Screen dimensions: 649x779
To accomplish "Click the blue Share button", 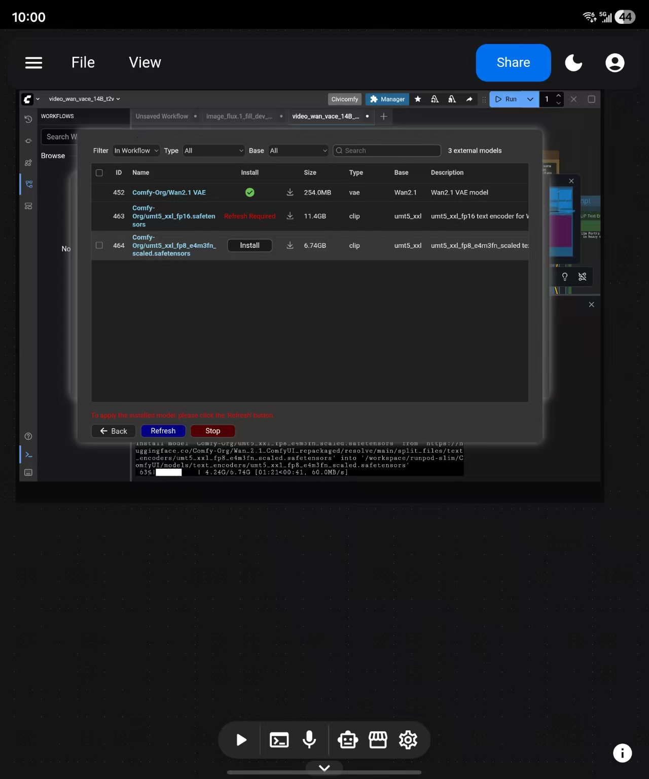I will pyautogui.click(x=513, y=62).
